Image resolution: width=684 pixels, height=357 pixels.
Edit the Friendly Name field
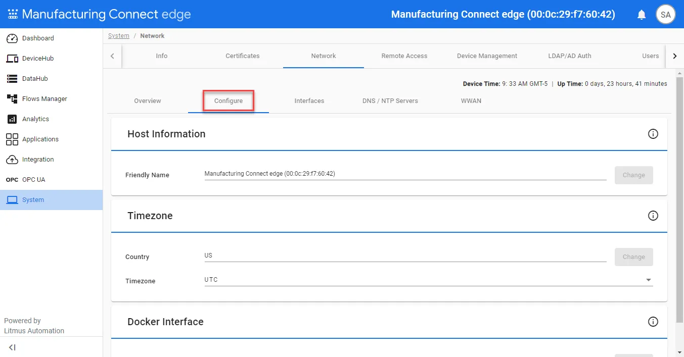(405, 174)
